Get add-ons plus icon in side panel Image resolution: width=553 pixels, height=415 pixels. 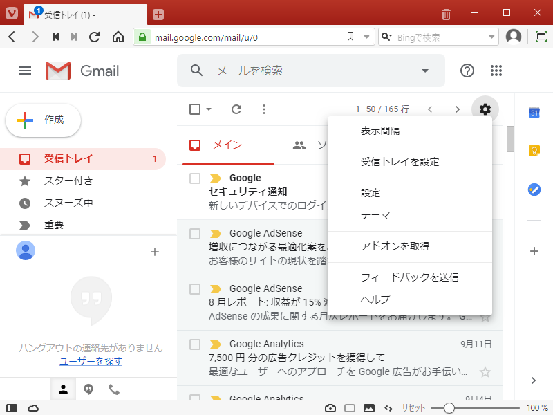pyautogui.click(x=534, y=251)
